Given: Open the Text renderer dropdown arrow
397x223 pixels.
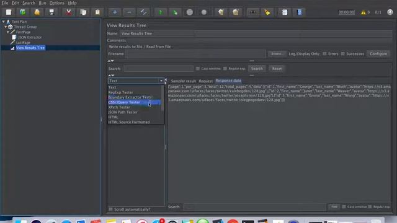Looking at the screenshot, I should pos(161,81).
